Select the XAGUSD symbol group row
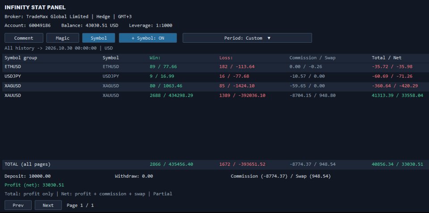Image resolution: width=429 pixels, height=213 pixels. [214, 86]
